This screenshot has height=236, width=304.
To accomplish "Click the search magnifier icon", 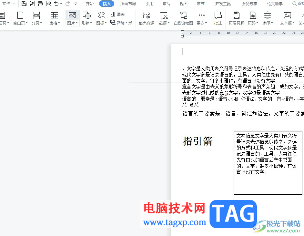I will tap(294, 4).
